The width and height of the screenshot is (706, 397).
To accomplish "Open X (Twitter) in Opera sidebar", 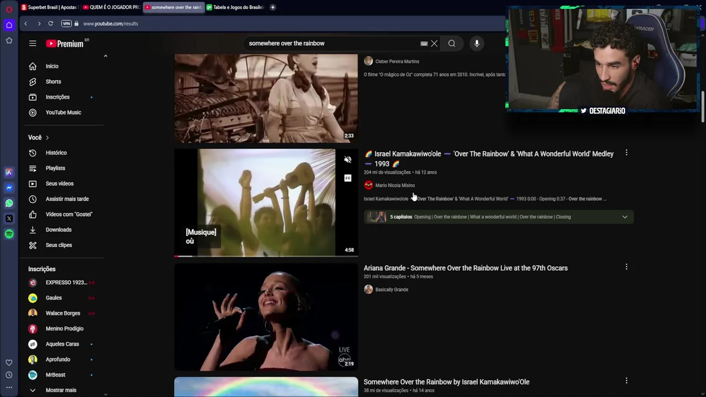I will [9, 218].
